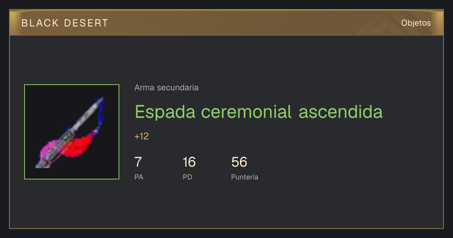Select the Espada ceremonial ascendida title

[x=259, y=112]
